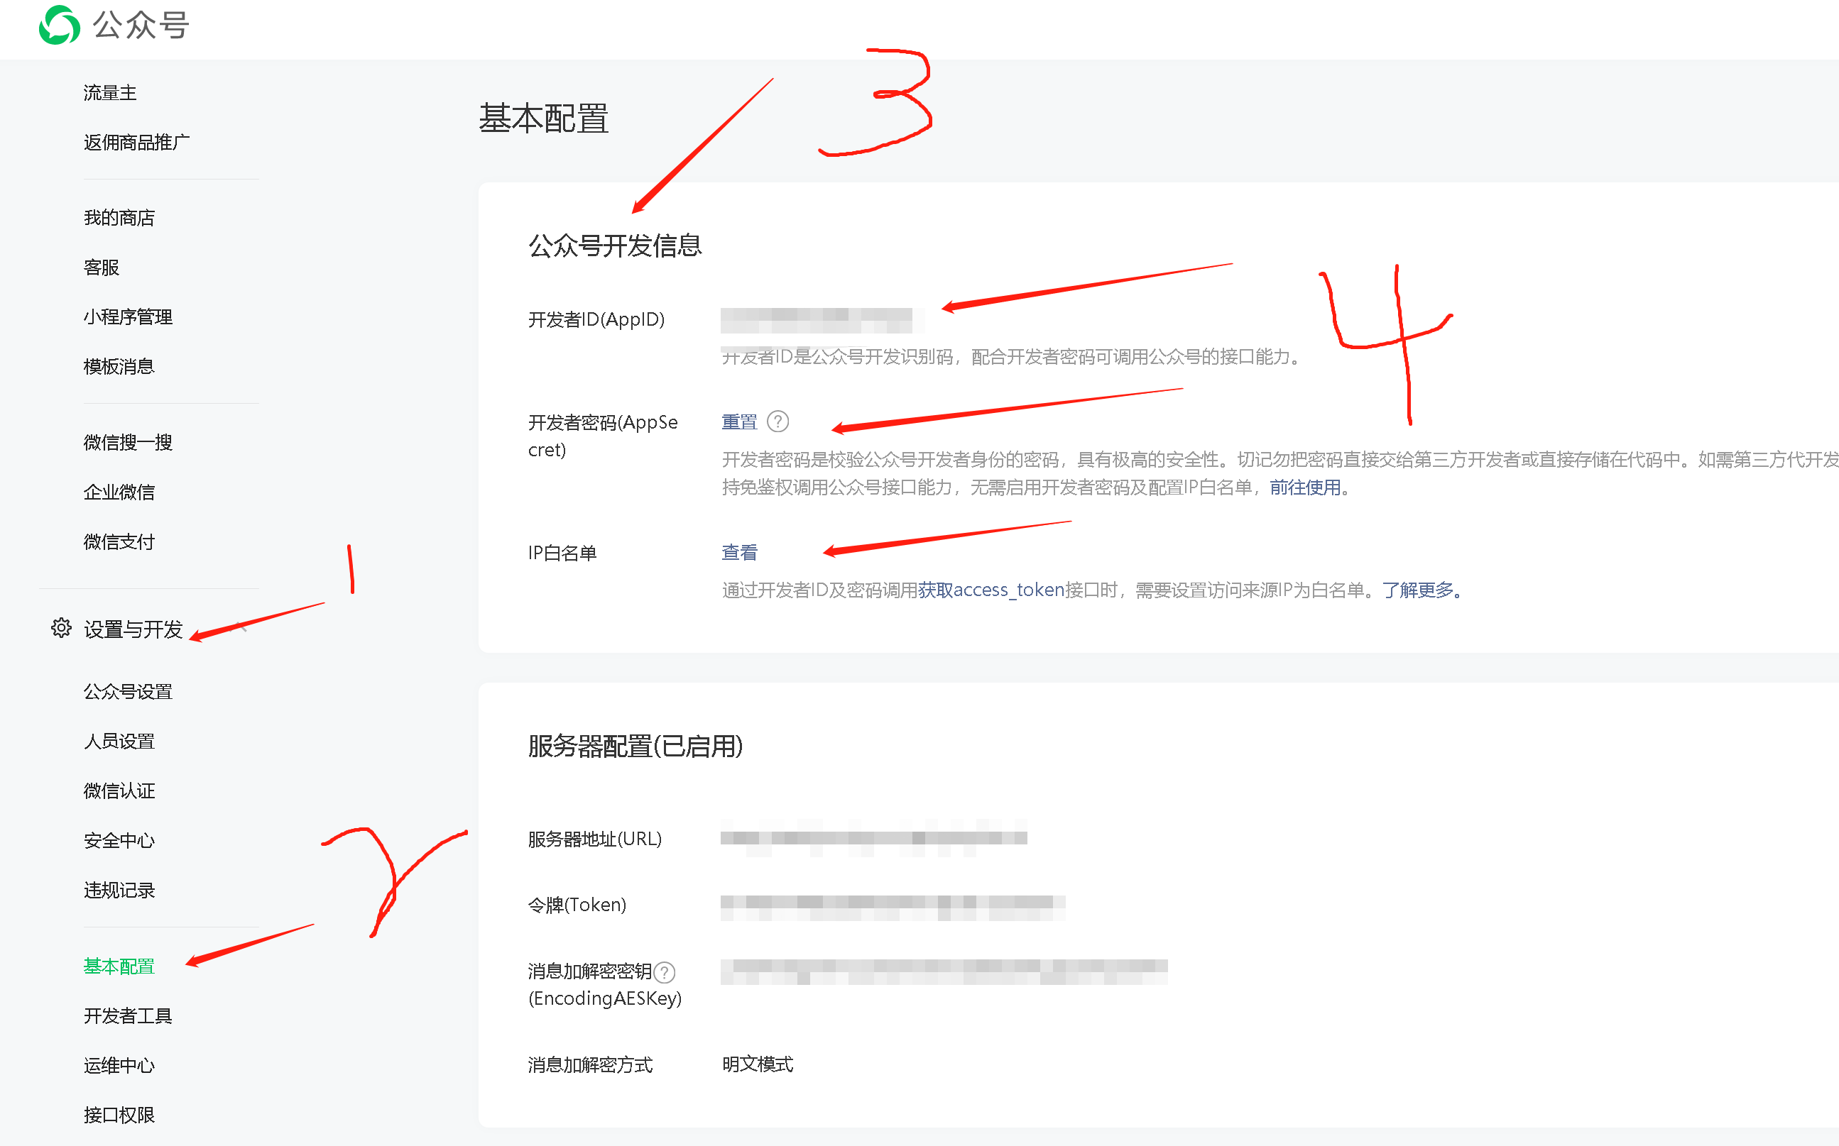
Task: Click the 开发者ID(AppID) label
Action: (x=596, y=320)
